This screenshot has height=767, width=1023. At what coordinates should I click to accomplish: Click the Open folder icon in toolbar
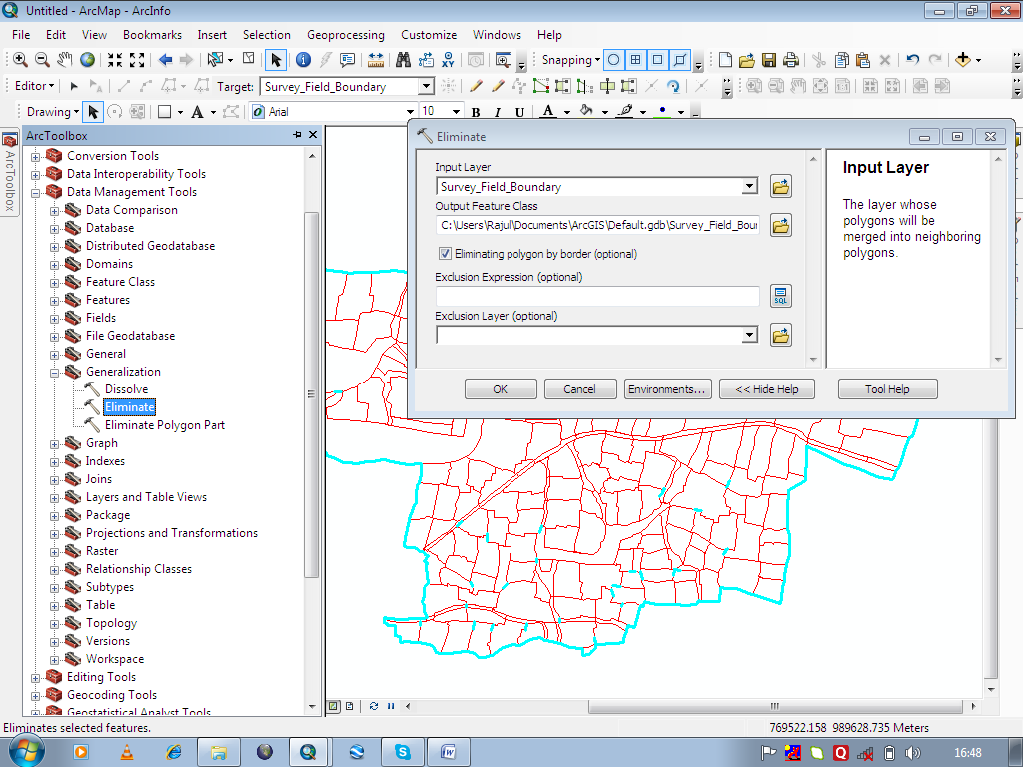[747, 60]
